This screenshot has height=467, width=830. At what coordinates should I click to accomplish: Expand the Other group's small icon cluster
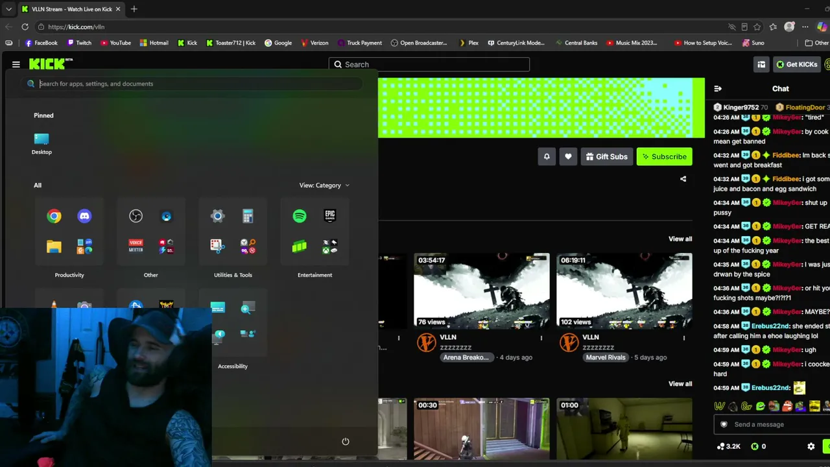[166, 246]
